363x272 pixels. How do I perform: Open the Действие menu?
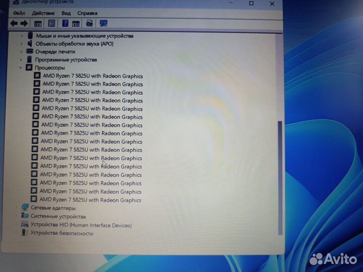click(x=43, y=13)
